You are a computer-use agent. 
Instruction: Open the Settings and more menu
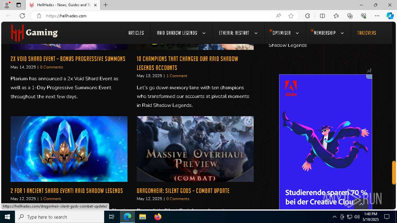click(x=377, y=16)
